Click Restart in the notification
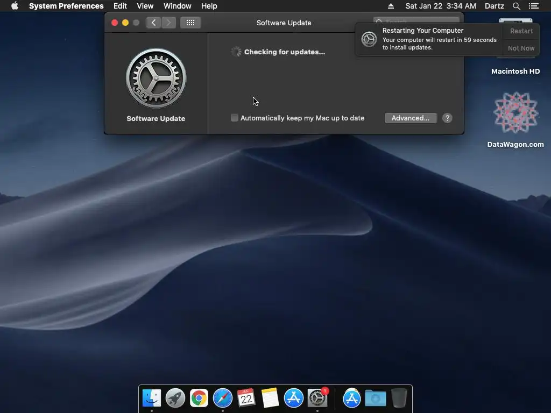This screenshot has width=551, height=413. [x=521, y=31]
